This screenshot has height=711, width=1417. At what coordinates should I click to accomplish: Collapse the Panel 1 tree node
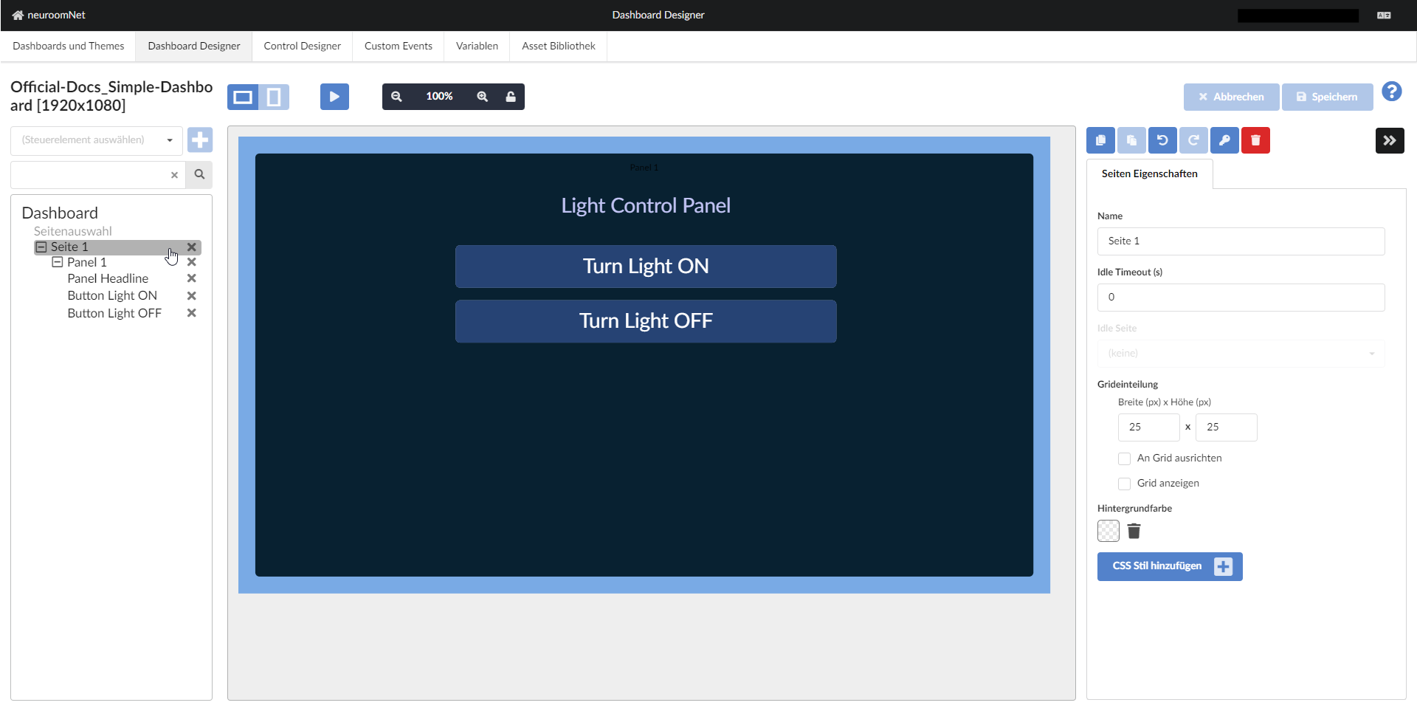[58, 263]
